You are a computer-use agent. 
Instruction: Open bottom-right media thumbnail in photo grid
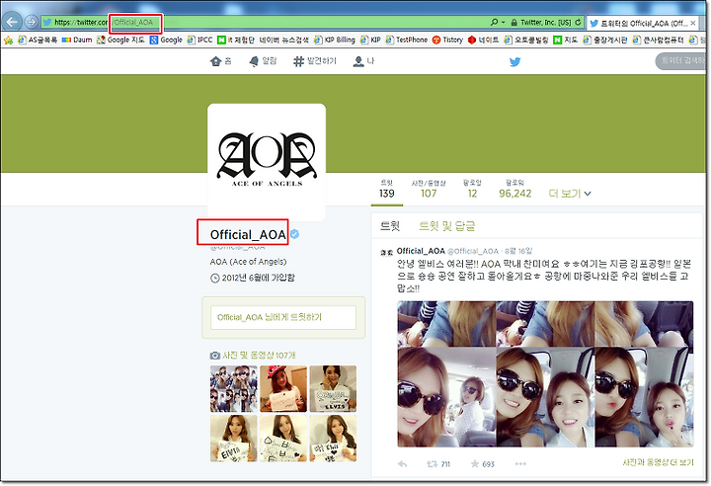tap(333, 439)
